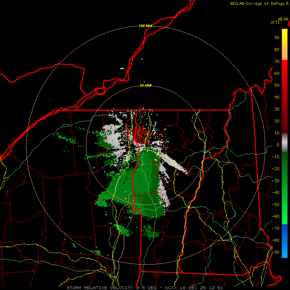Select the -60 value on velocity scale
Image resolution: width=290 pixels, height=290 pixels.
click(275, 217)
